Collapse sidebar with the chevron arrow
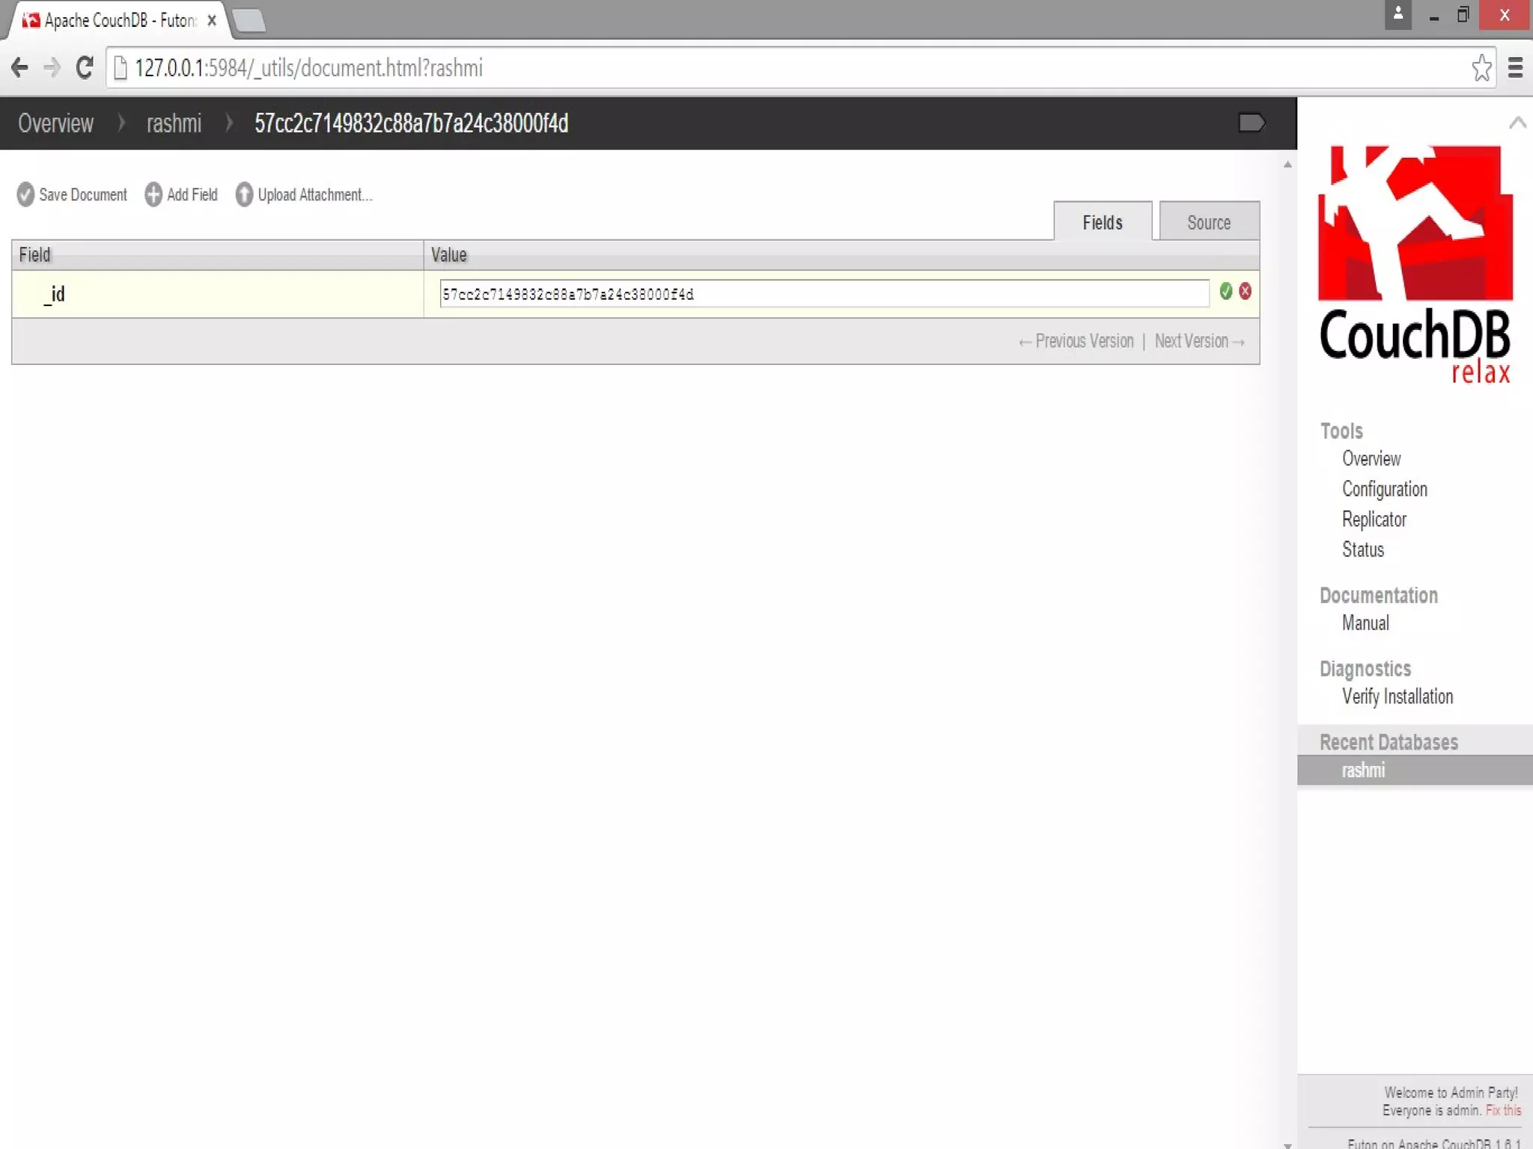Viewport: 1533px width, 1149px height. 1517,123
